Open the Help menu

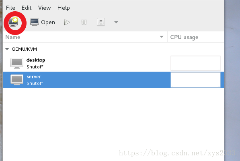64,8
